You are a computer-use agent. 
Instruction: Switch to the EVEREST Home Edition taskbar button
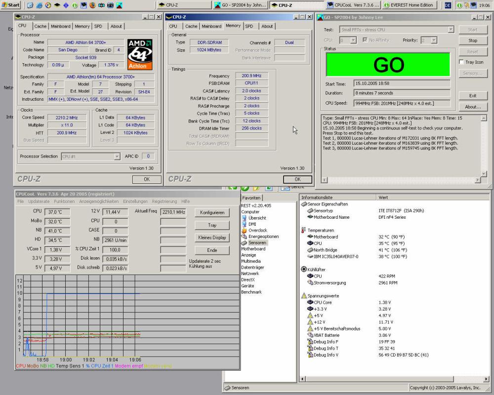[409, 5]
